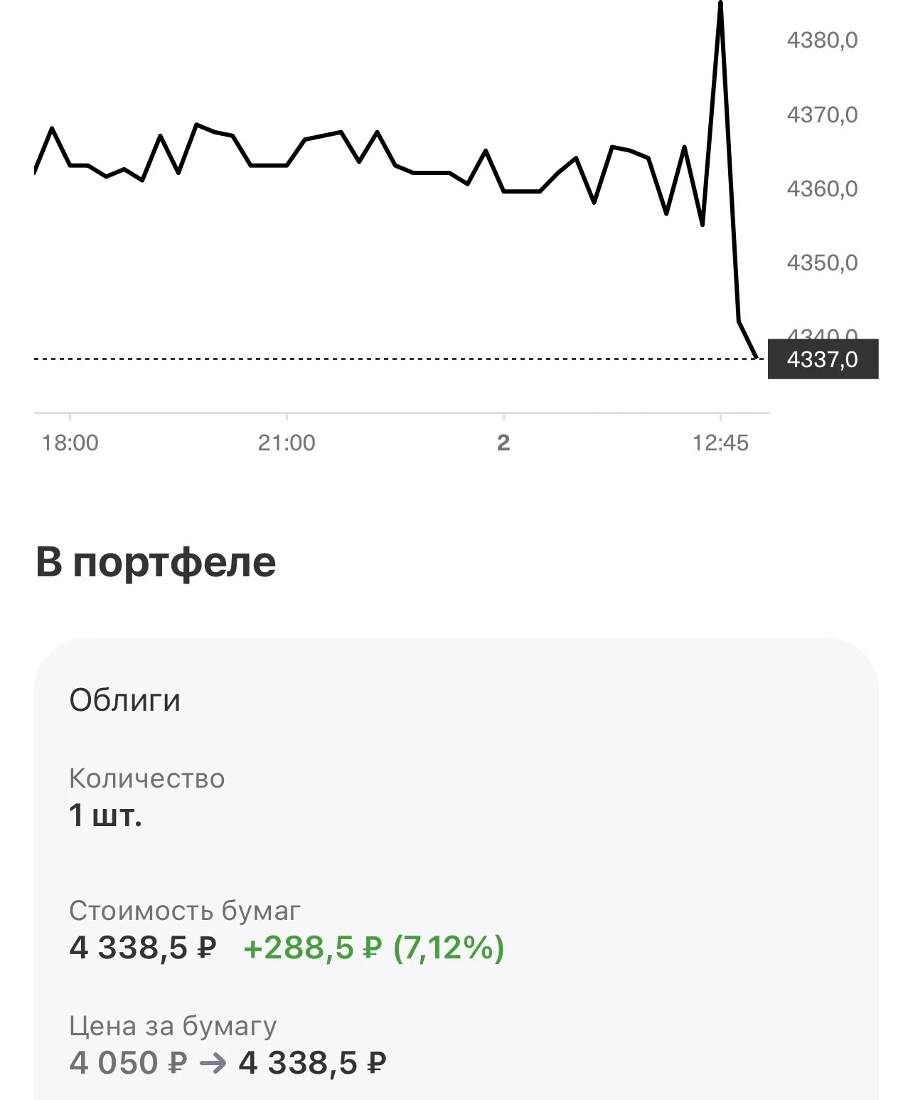The image size is (908, 1100).
Task: Tap the 4360,0 price axis label
Action: click(822, 189)
